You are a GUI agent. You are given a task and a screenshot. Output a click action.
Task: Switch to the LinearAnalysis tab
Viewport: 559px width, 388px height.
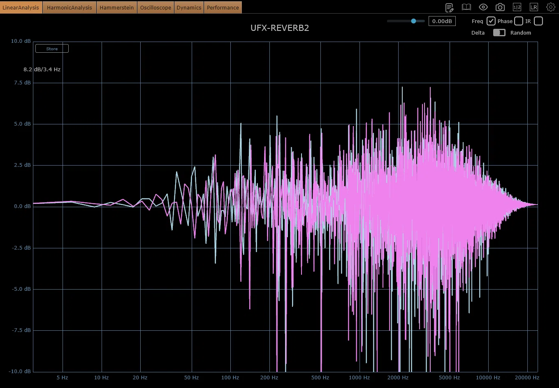tap(21, 7)
